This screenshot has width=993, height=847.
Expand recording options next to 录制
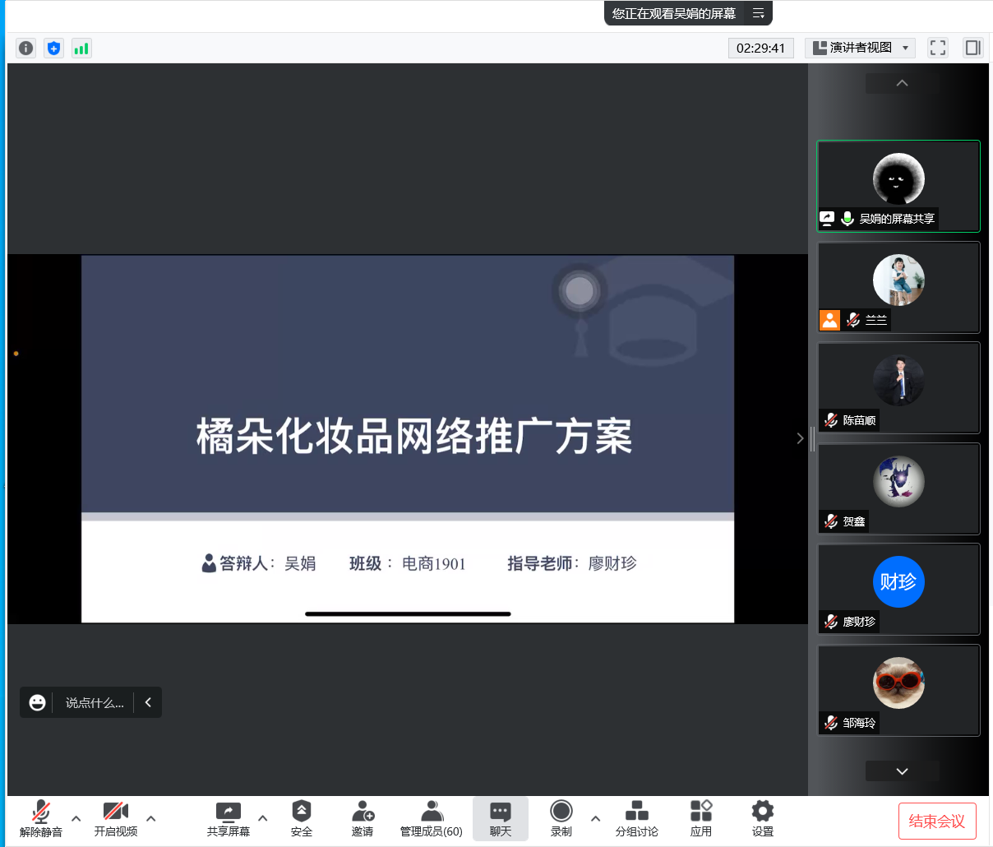pos(595,818)
